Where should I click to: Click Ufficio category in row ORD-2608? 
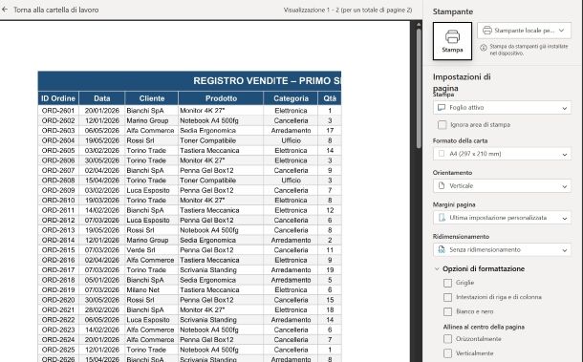pyautogui.click(x=291, y=181)
